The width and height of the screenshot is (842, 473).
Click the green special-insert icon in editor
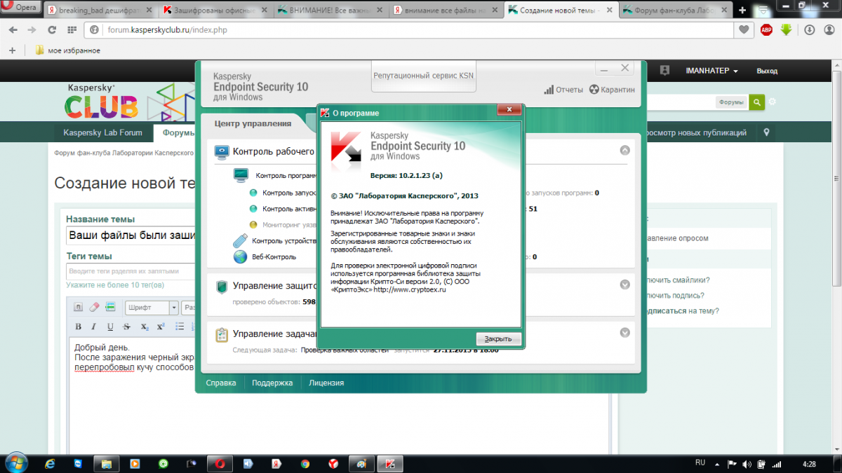click(x=110, y=307)
